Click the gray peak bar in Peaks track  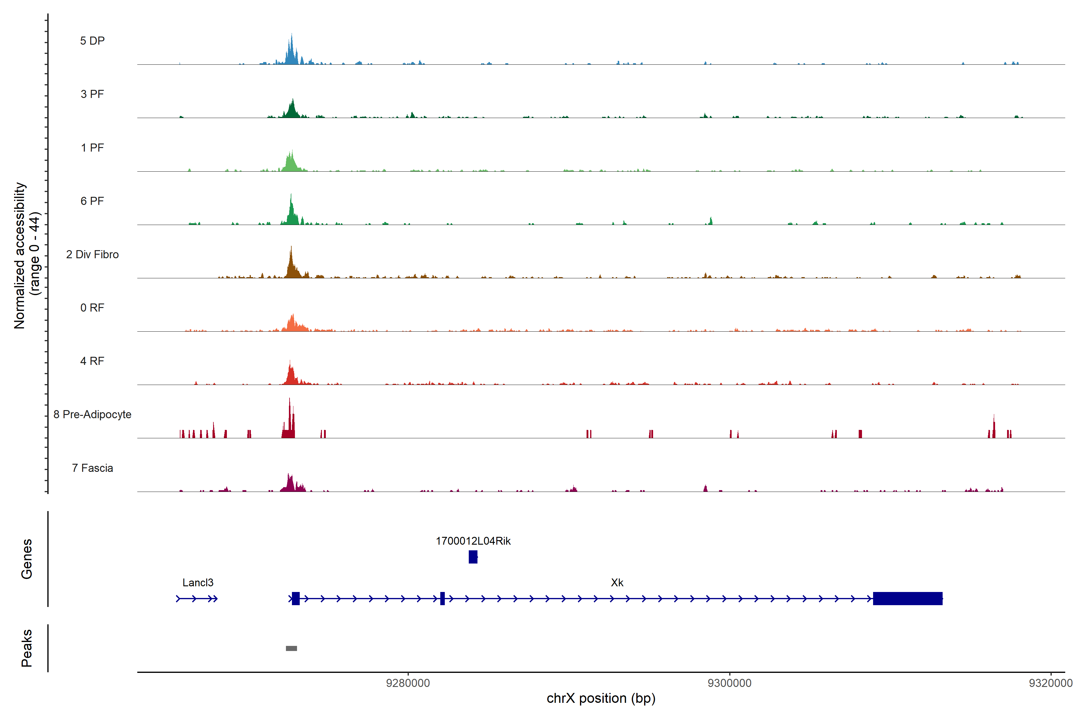point(291,648)
